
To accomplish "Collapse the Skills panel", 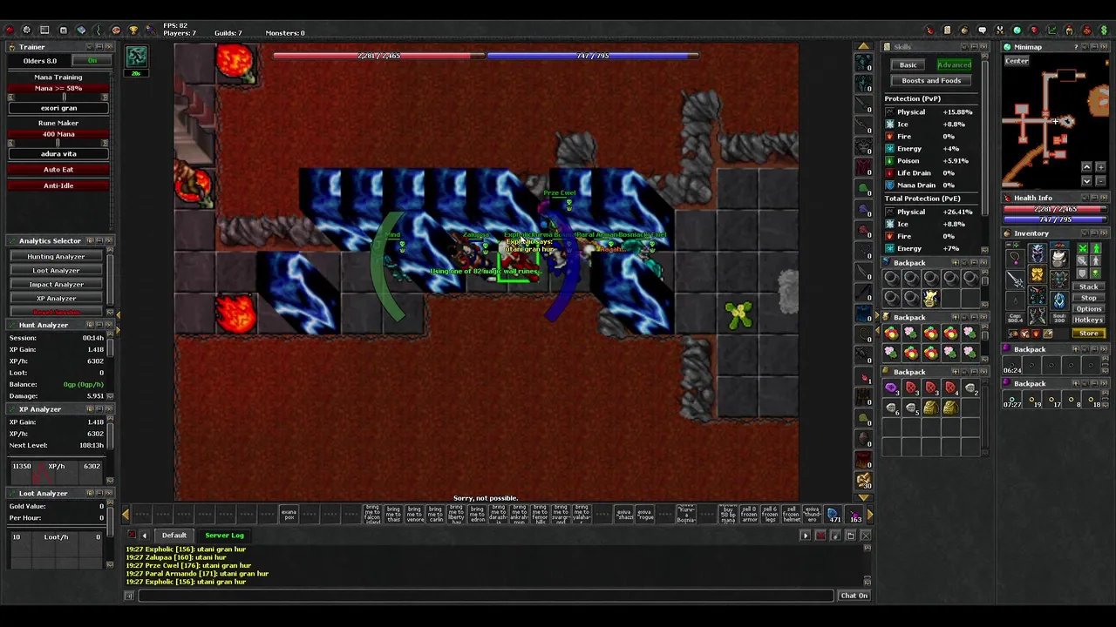I will point(974,47).
